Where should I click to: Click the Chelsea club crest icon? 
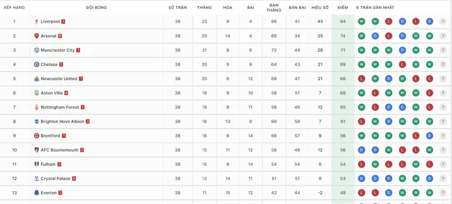[37, 64]
